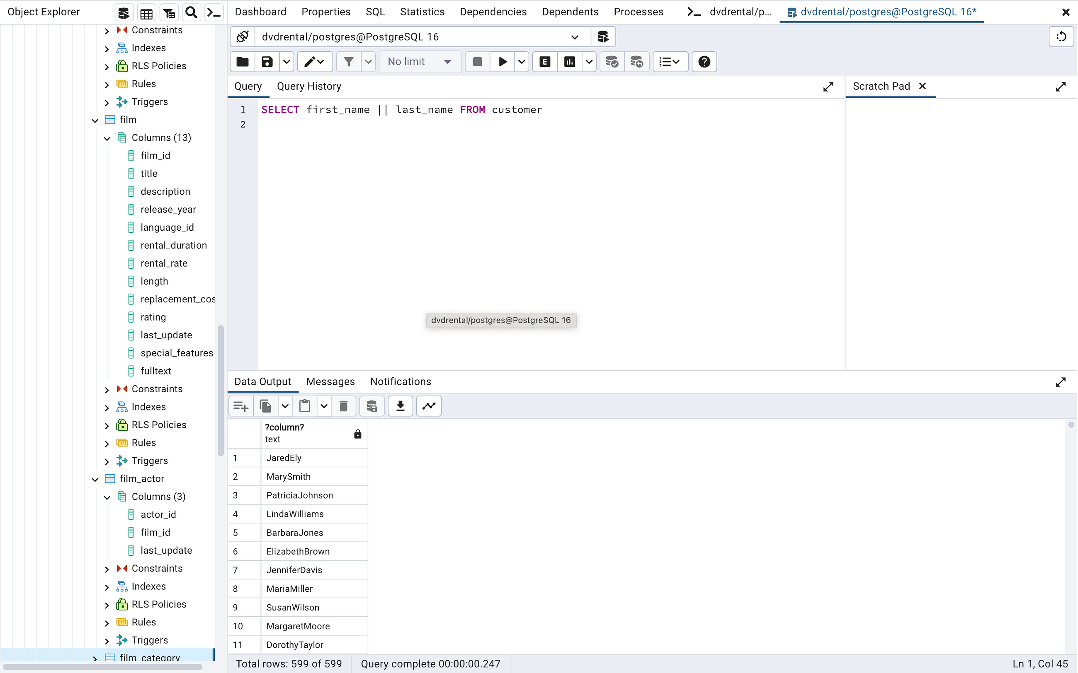Click the Search Objects magnifier icon
This screenshot has height=673, width=1078.
192,12
